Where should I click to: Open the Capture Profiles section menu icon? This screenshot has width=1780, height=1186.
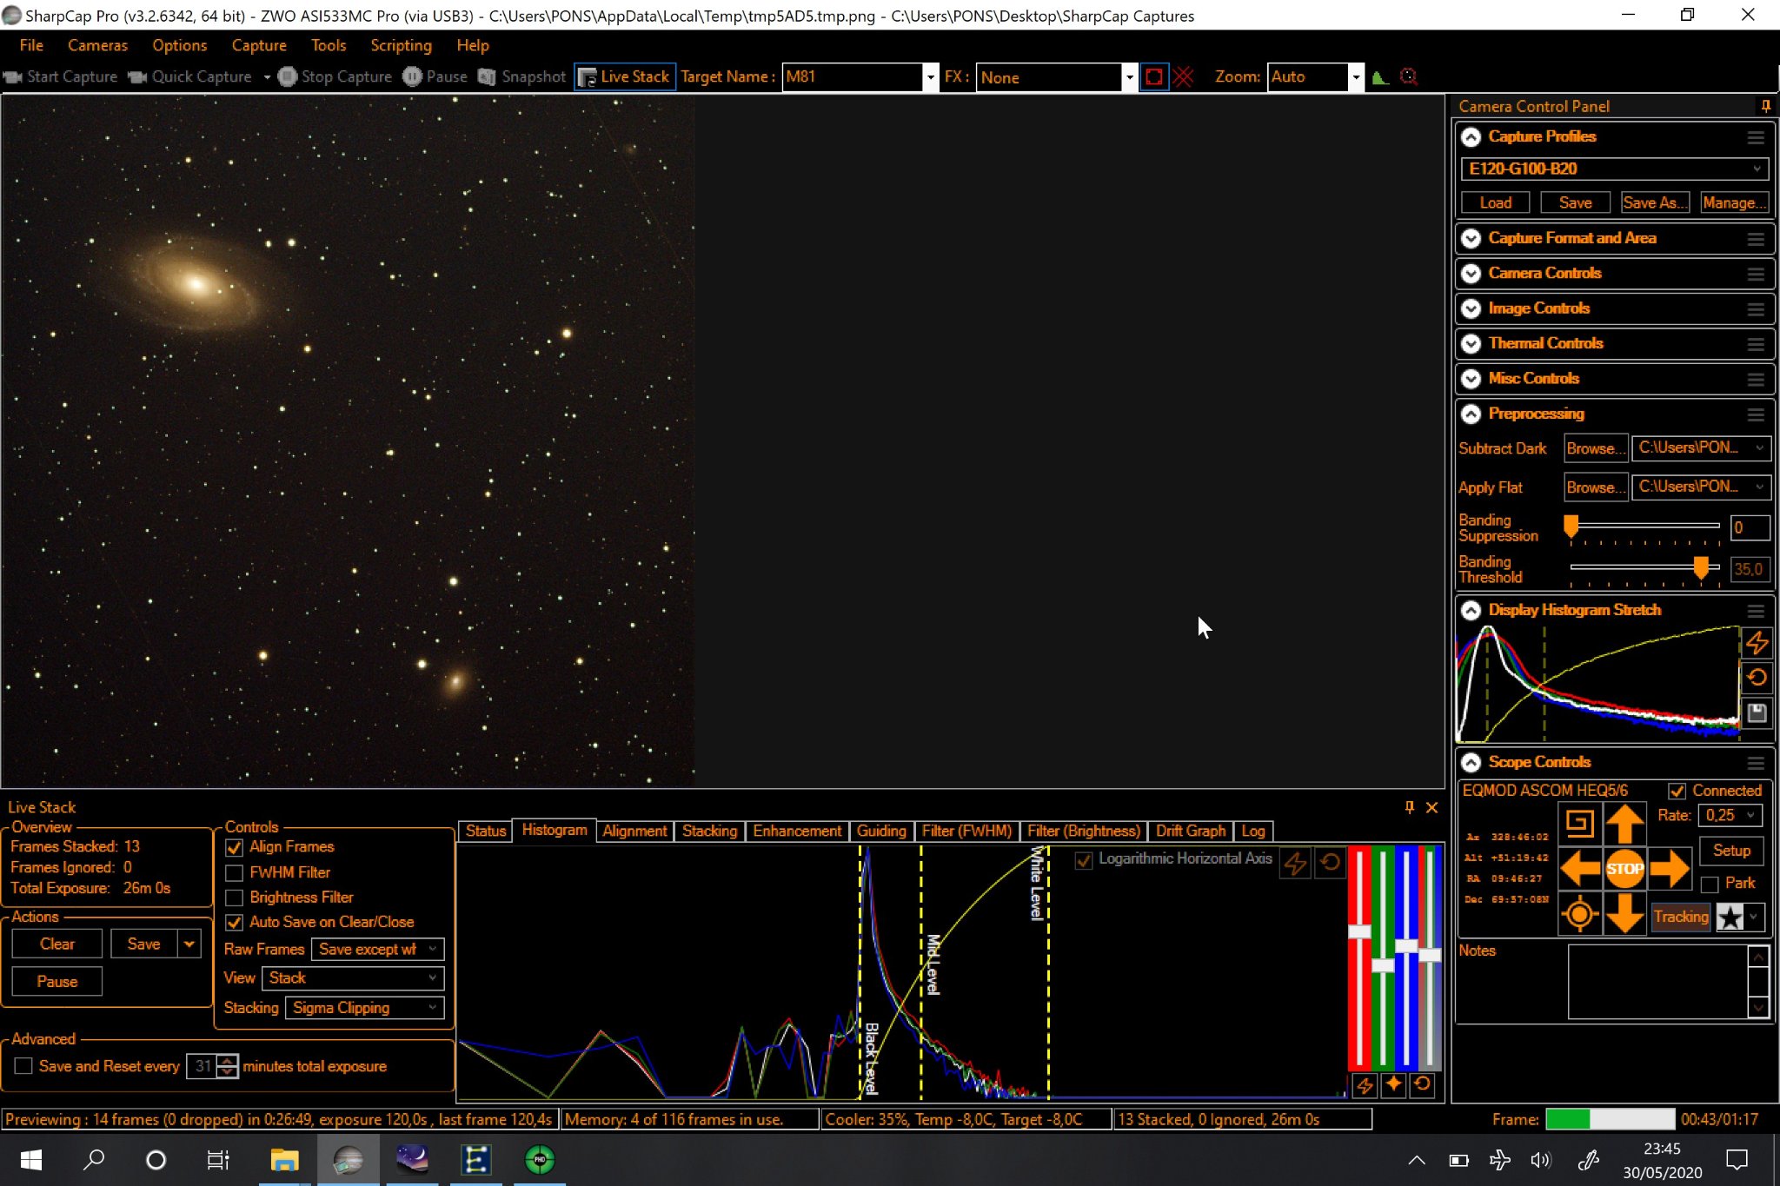click(x=1756, y=137)
